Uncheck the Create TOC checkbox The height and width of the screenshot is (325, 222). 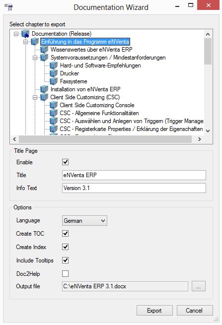tap(66, 234)
